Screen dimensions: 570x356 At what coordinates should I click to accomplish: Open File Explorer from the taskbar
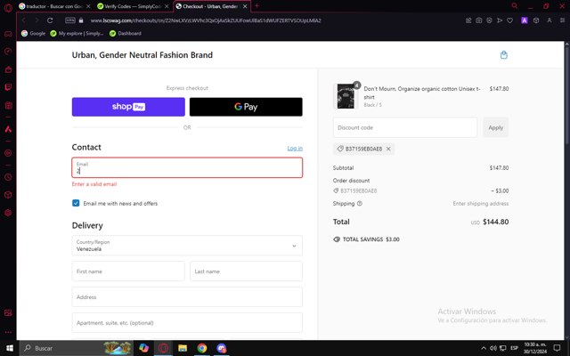coord(182,348)
